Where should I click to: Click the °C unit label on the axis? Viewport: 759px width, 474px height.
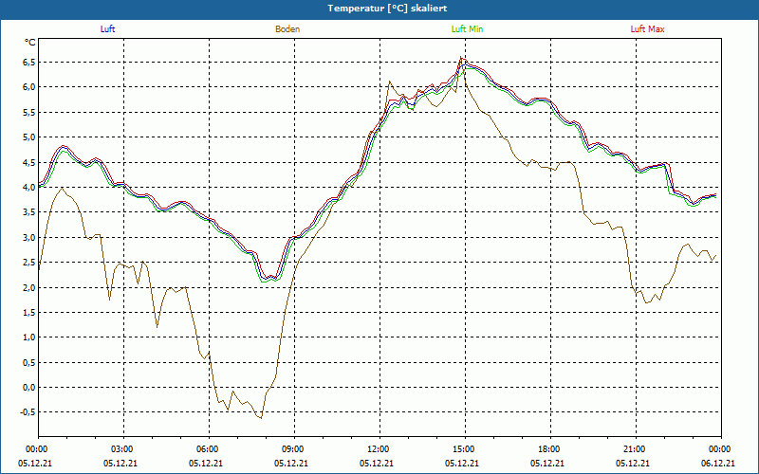pyautogui.click(x=30, y=43)
